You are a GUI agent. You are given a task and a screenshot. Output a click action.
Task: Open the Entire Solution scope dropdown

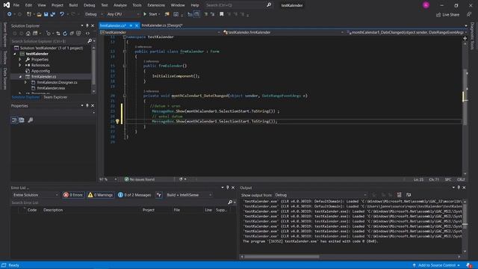[x=35, y=195]
